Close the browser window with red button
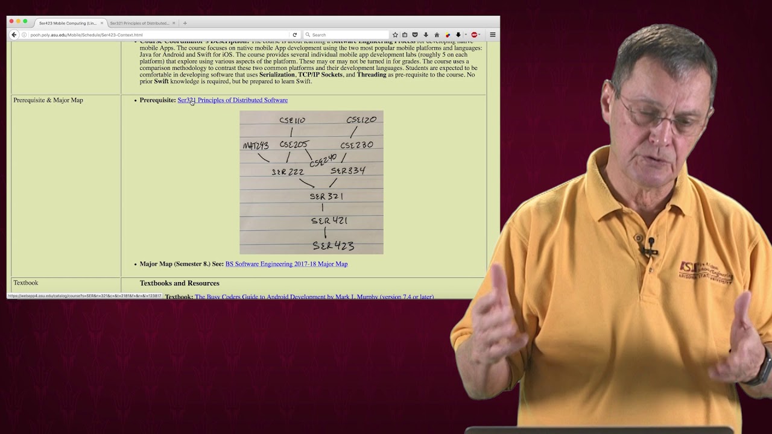 tap(11, 21)
